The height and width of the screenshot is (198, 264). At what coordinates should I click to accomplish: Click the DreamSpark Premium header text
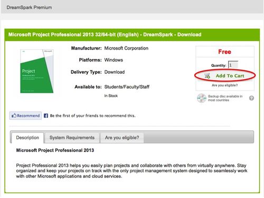pos(29,7)
